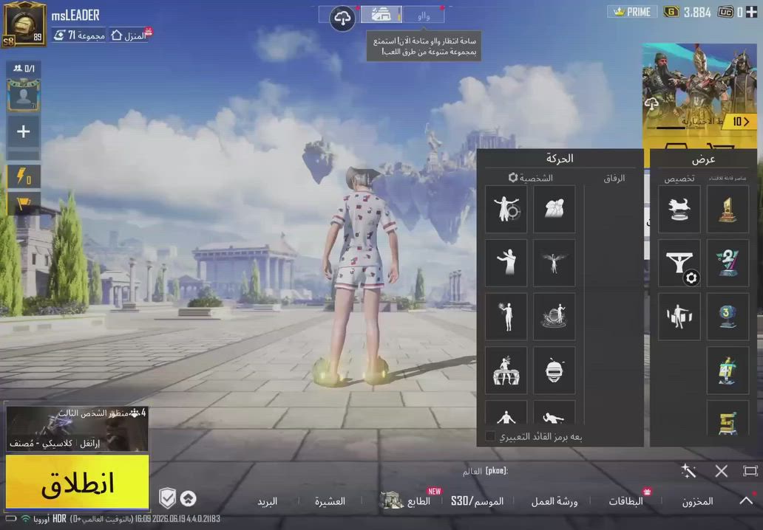Viewport: 763px width, 530px height.
Task: Open the الطابع menu with NEW badge
Action: [x=407, y=500]
